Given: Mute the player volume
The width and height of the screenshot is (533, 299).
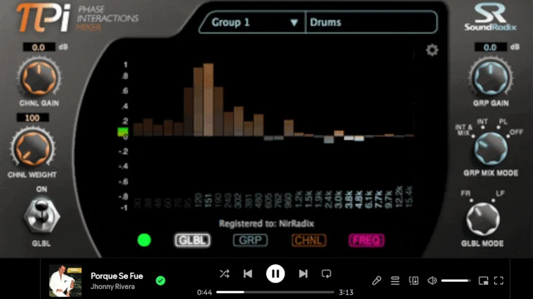Looking at the screenshot, I should pyautogui.click(x=432, y=281).
